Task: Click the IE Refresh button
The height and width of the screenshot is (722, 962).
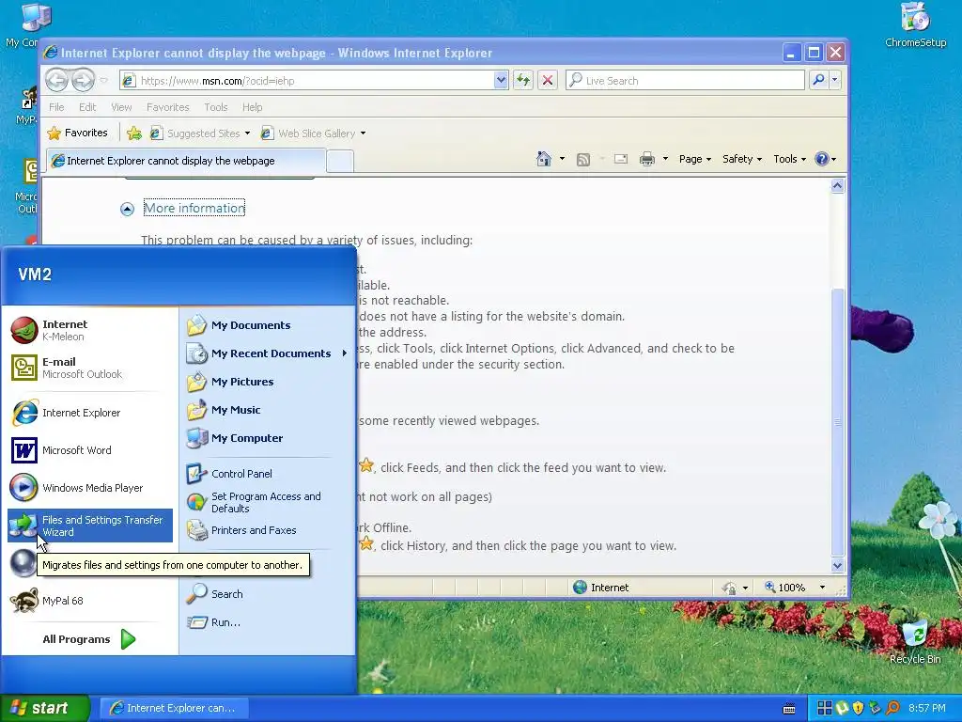Action: pyautogui.click(x=522, y=80)
